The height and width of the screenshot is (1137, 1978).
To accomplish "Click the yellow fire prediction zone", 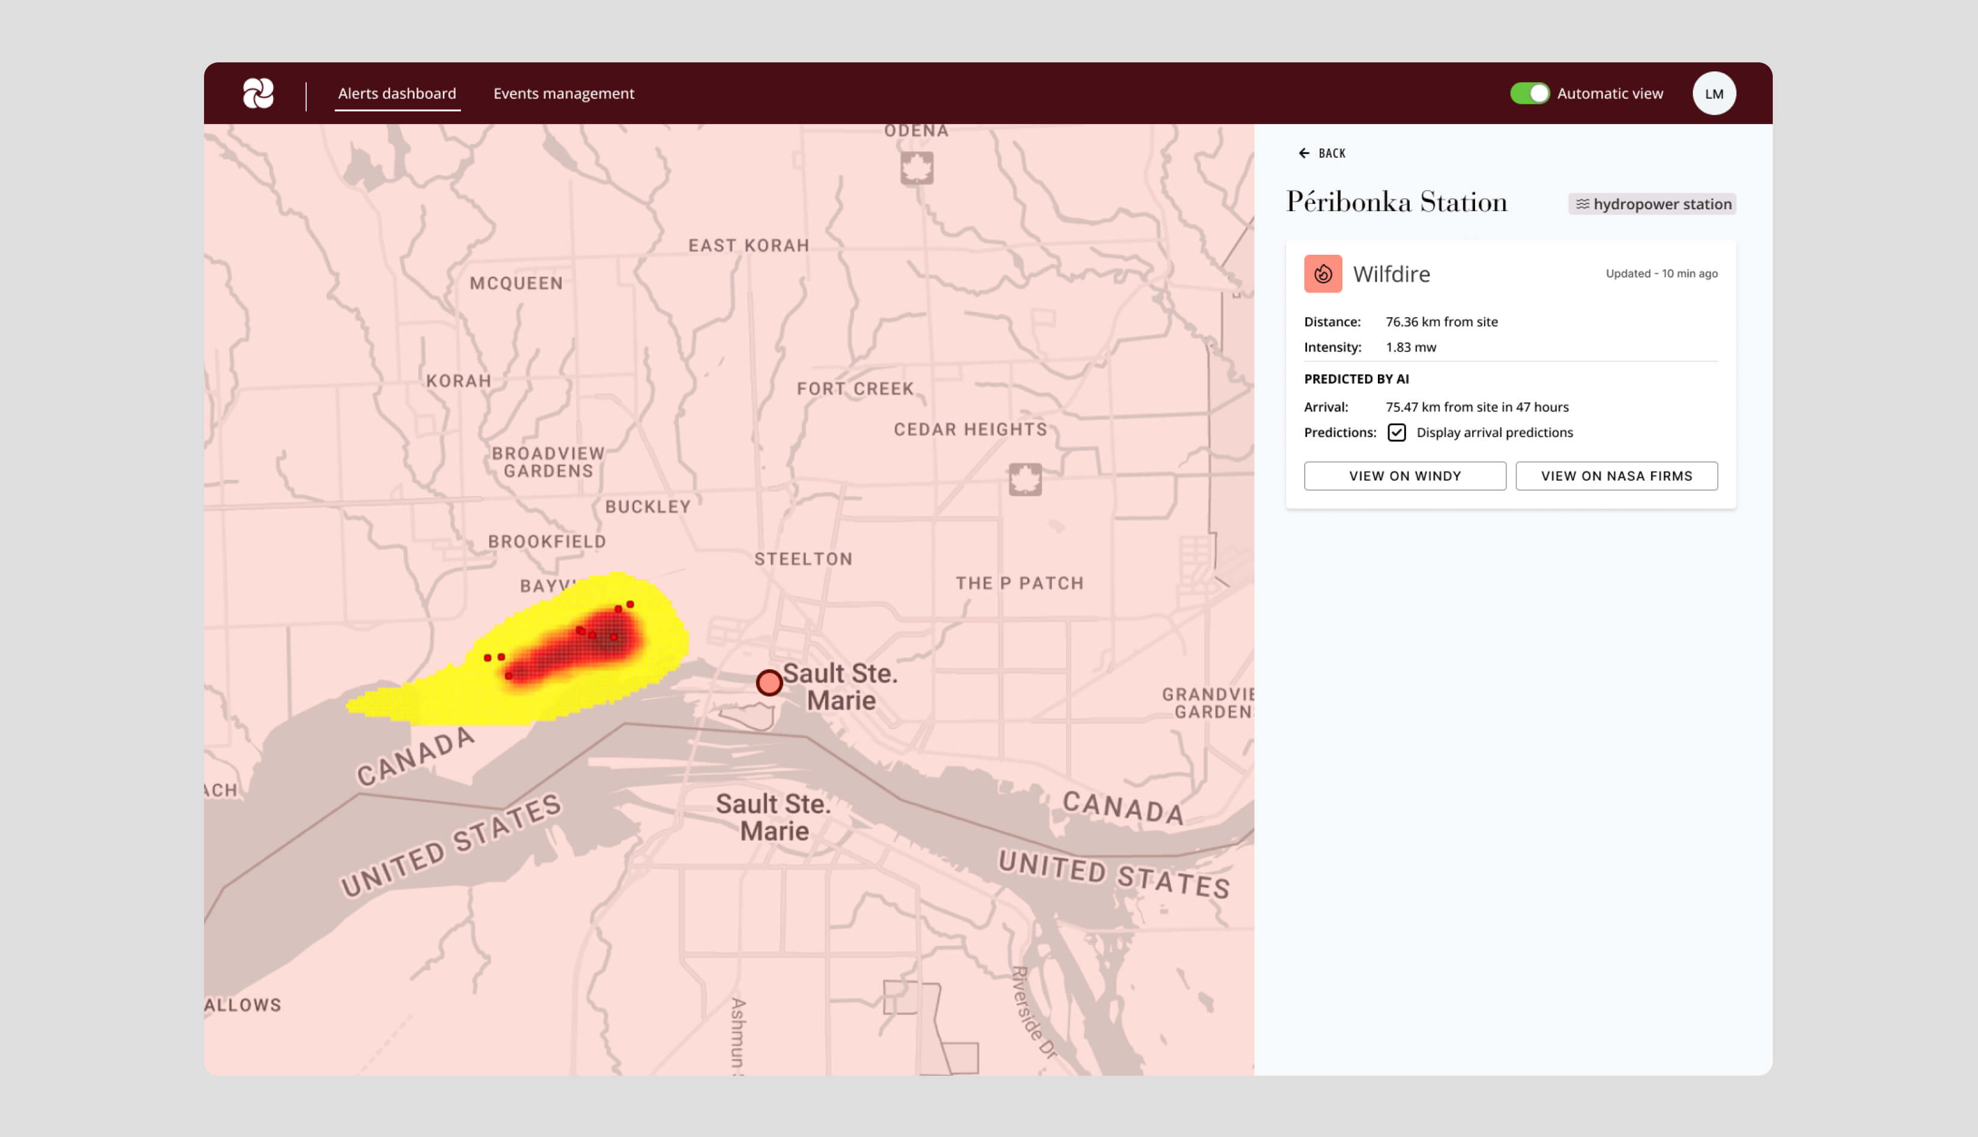I will 437,699.
